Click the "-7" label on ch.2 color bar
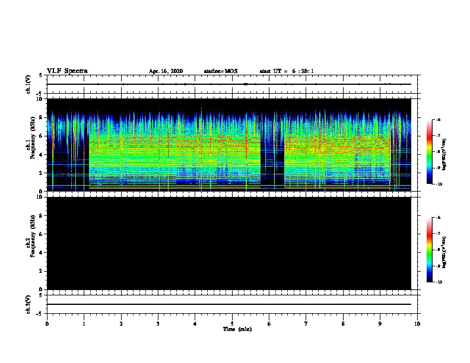The width and height of the screenshot is (470, 363). (438, 234)
